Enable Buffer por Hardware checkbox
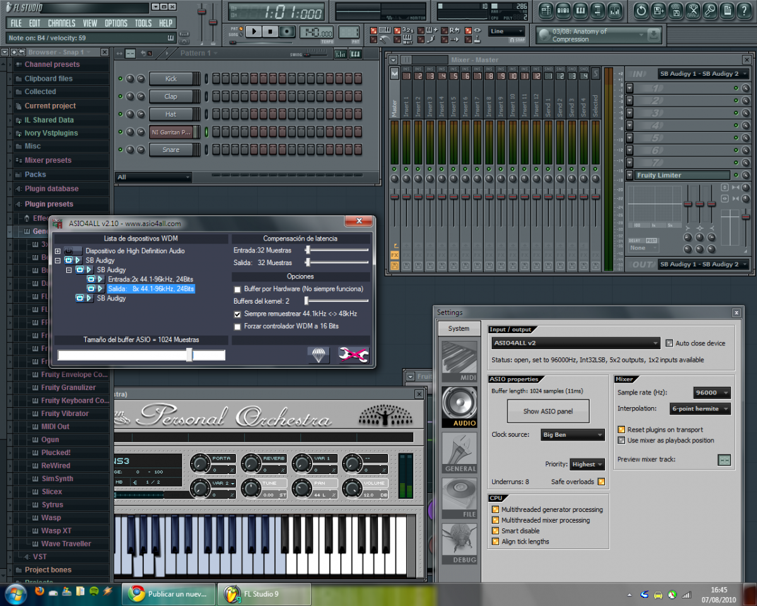757x606 pixels. (238, 289)
